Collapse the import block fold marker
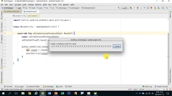Viewport: 172px width, 96px height. point(12,20)
